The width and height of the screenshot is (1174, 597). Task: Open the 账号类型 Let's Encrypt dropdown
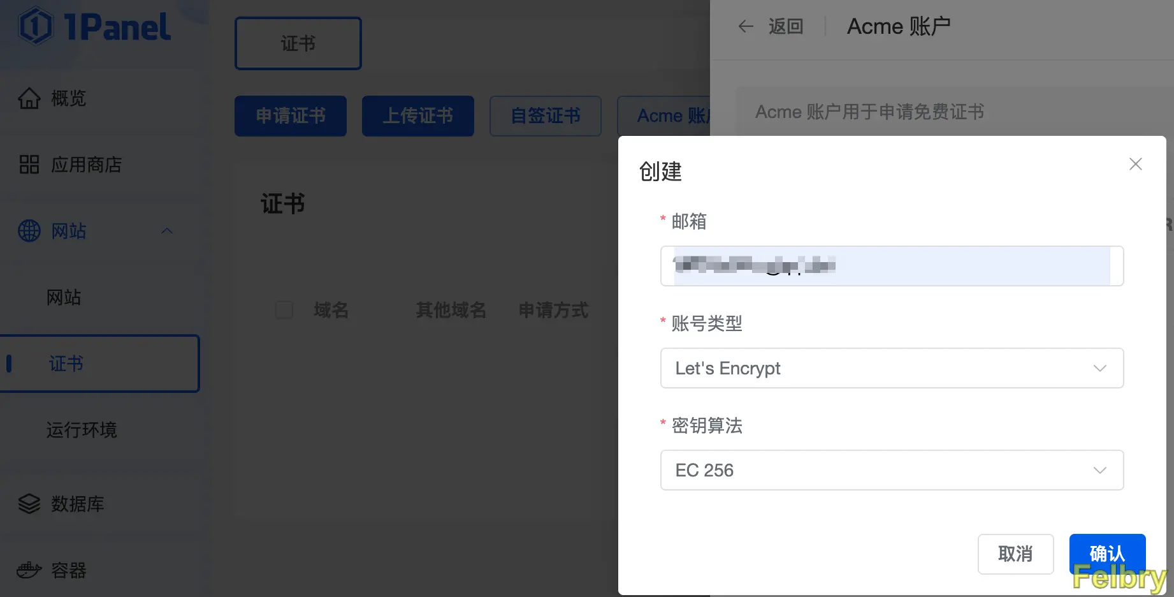(x=892, y=368)
